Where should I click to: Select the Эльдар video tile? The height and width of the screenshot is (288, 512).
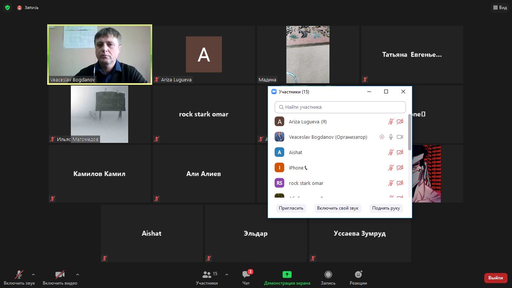(256, 233)
